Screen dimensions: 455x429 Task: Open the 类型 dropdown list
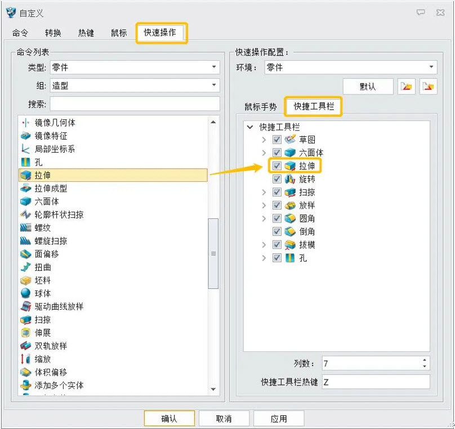pyautogui.click(x=135, y=68)
